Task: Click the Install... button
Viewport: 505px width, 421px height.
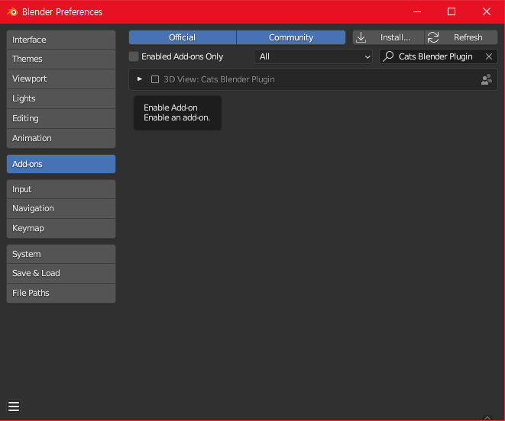Action: 388,37
